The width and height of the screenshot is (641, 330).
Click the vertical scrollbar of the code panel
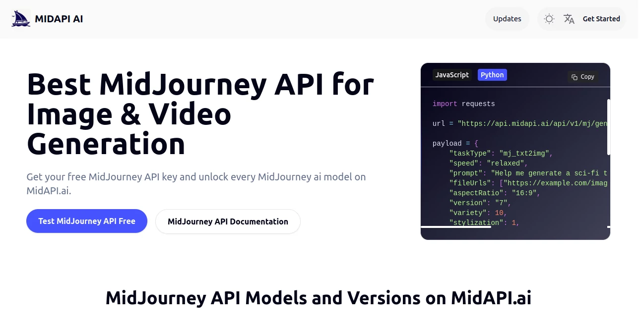click(x=609, y=124)
